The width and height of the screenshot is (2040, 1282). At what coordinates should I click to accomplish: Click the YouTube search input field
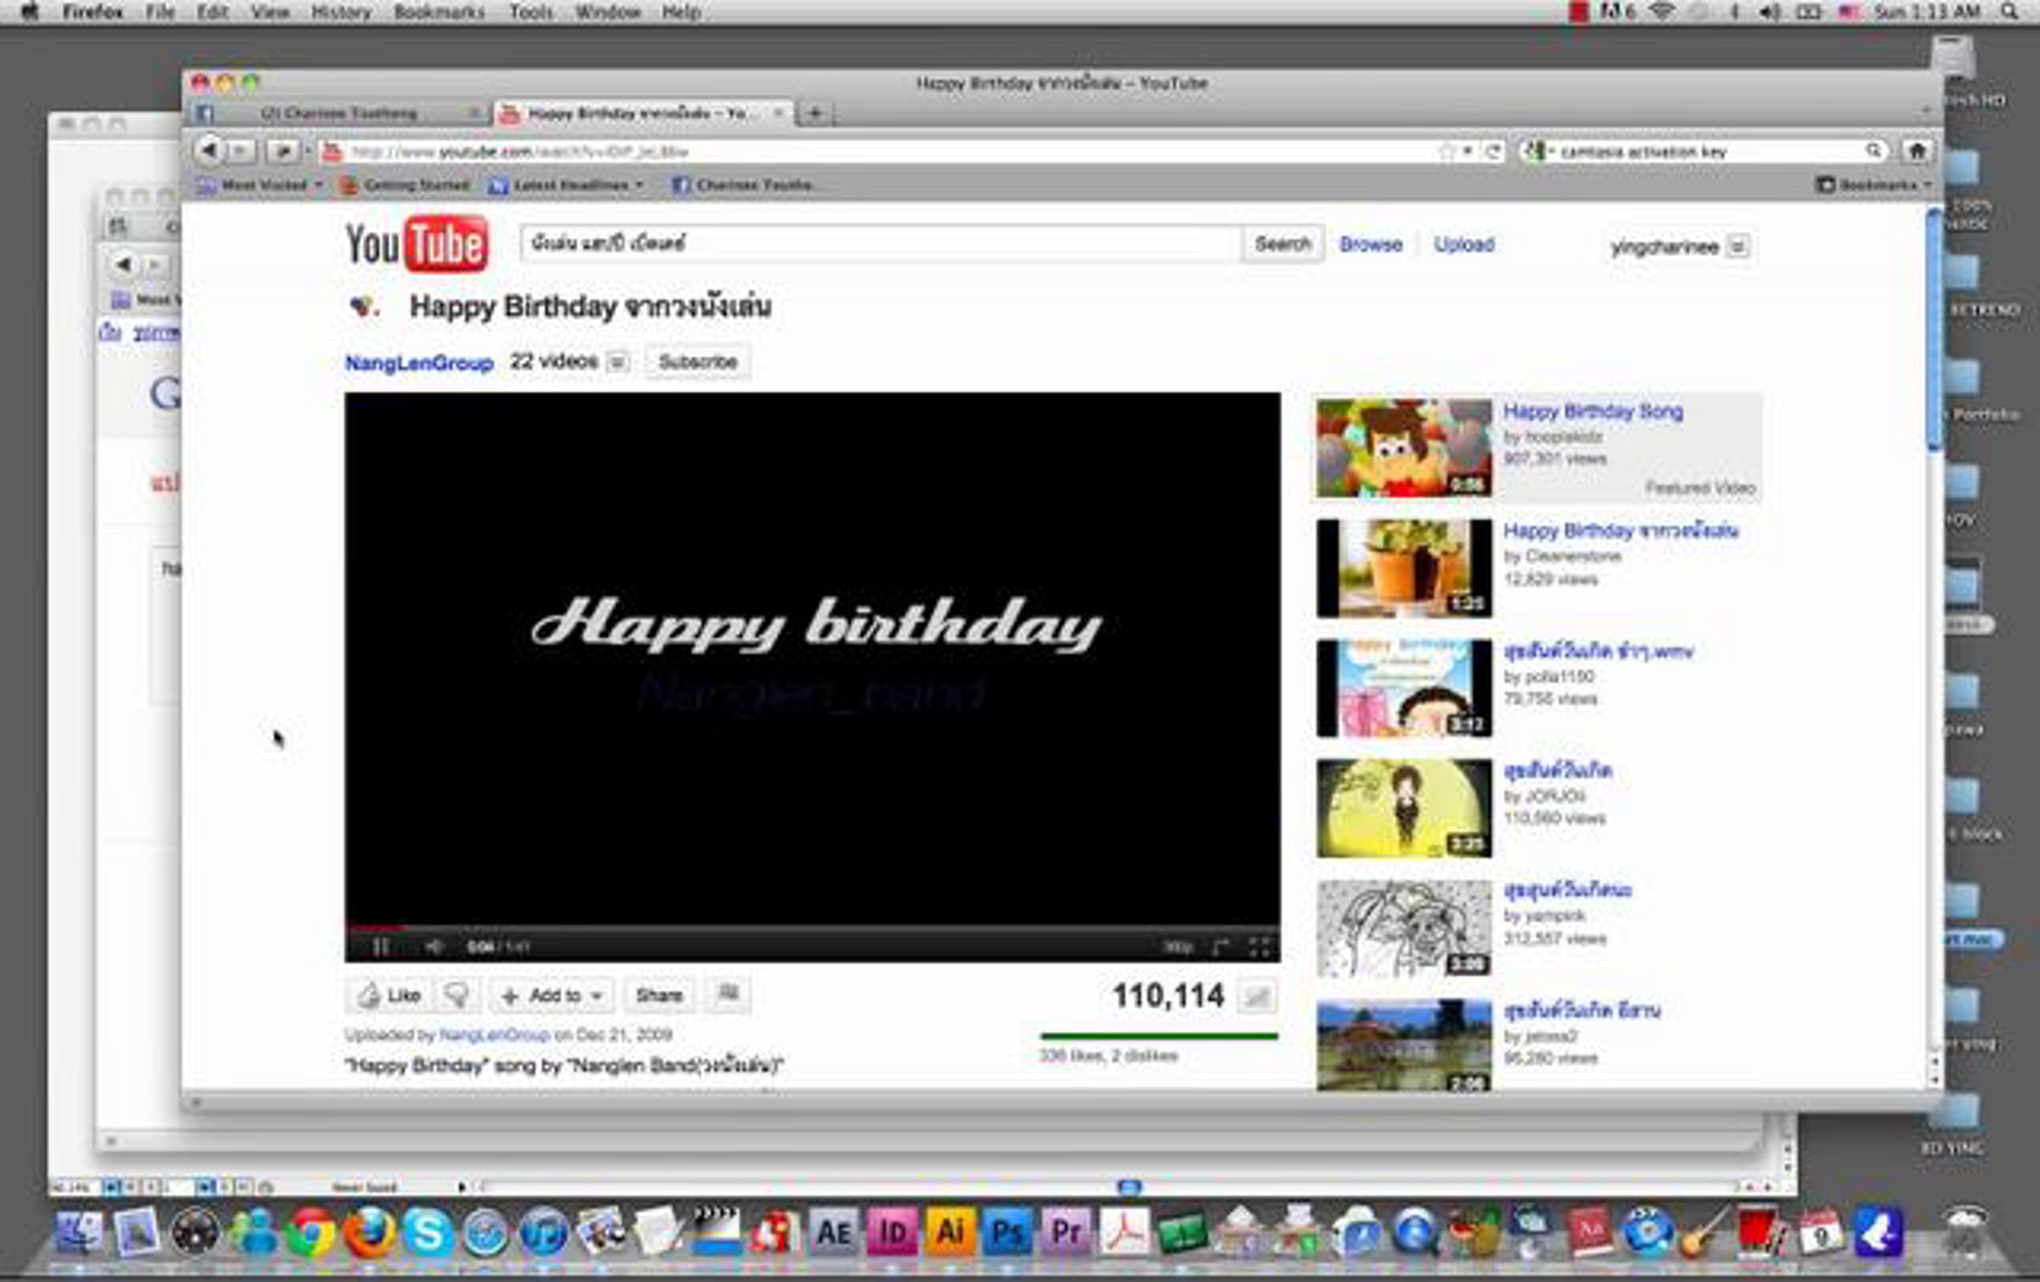880,244
